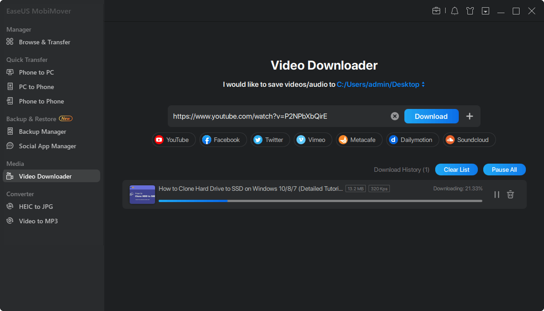Click the HEIC to JPG converter icon

click(10, 207)
